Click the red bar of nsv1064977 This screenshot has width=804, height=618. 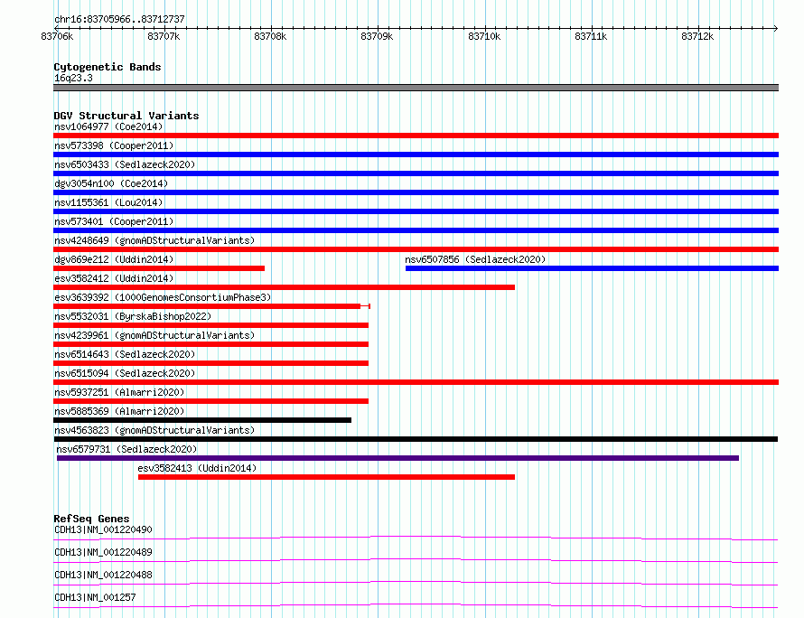pyautogui.click(x=416, y=136)
